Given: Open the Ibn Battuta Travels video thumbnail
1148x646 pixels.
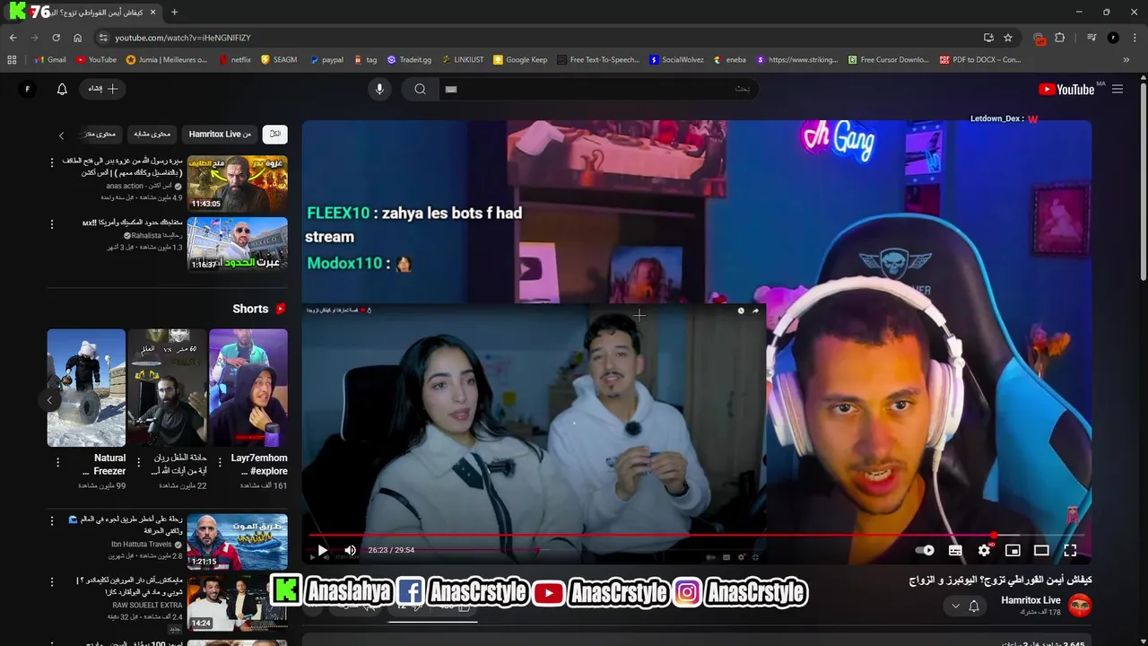Looking at the screenshot, I should pos(237,541).
